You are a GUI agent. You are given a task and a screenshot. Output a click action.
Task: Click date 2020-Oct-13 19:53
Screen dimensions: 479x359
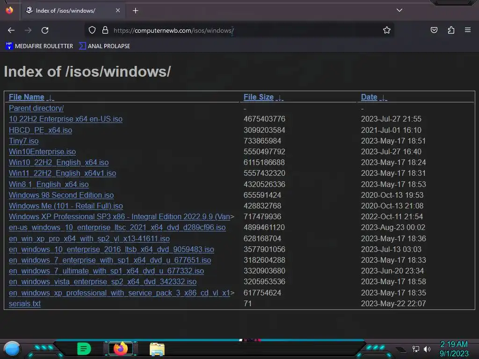tap(392, 195)
